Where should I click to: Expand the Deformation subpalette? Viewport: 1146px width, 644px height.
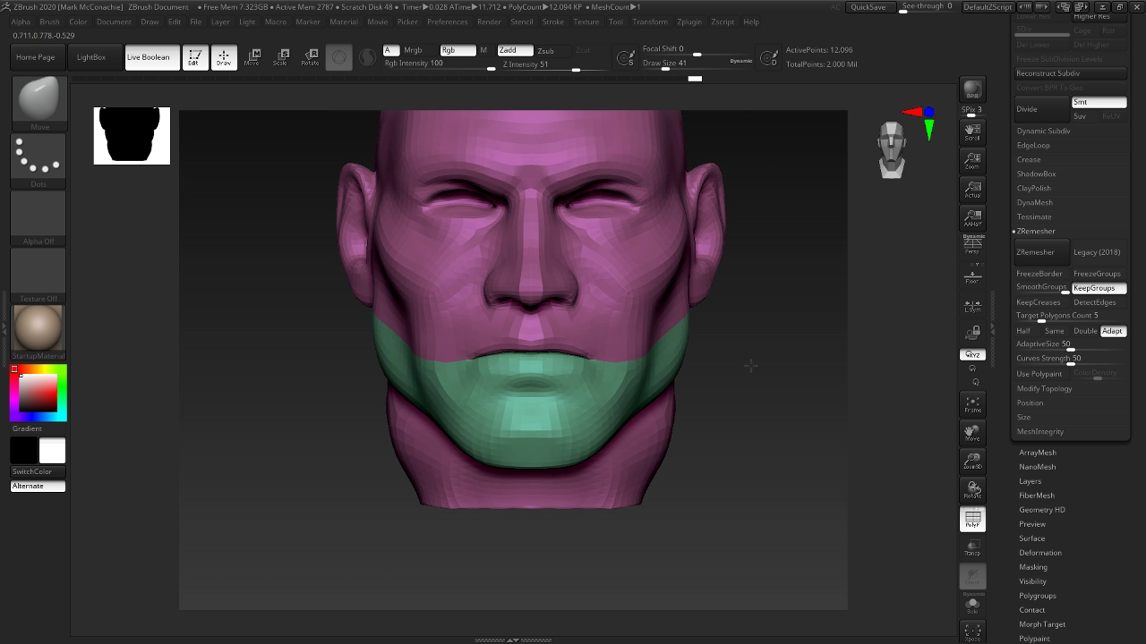click(x=1040, y=553)
